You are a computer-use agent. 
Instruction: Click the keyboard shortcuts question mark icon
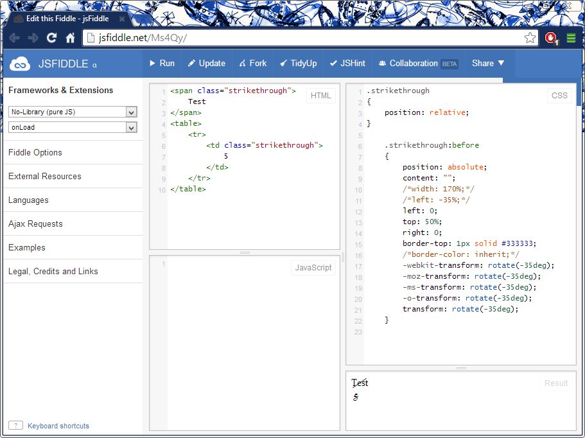[x=15, y=425]
